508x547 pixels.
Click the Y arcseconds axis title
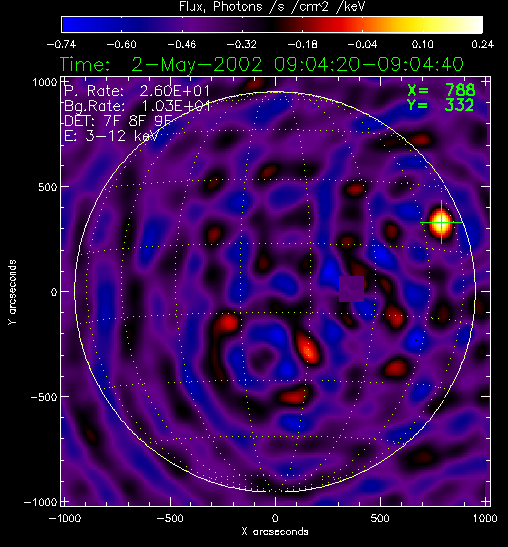tap(12, 292)
